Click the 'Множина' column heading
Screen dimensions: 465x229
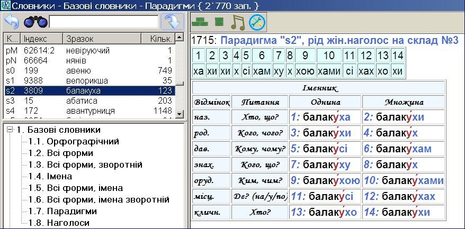(x=404, y=102)
